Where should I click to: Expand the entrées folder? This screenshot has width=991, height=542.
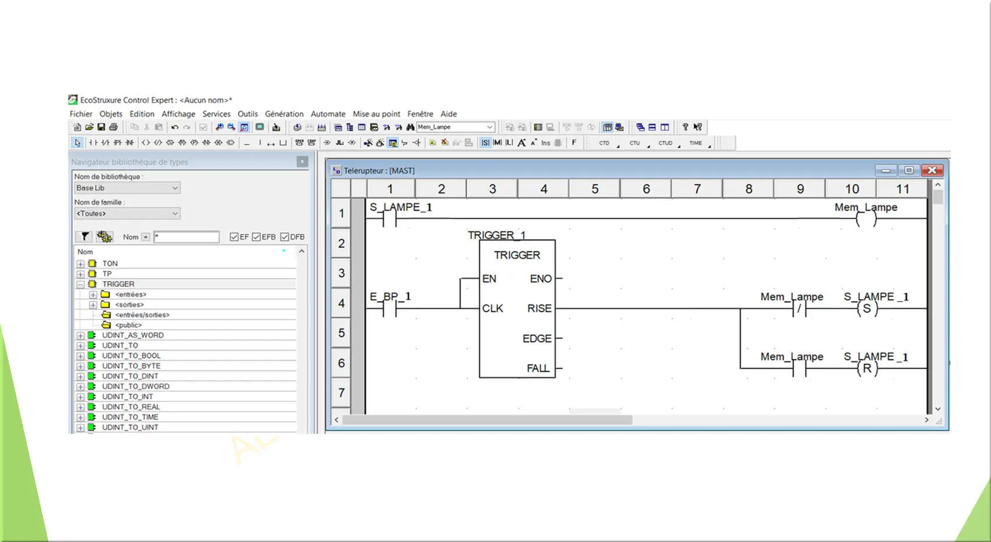click(x=93, y=295)
